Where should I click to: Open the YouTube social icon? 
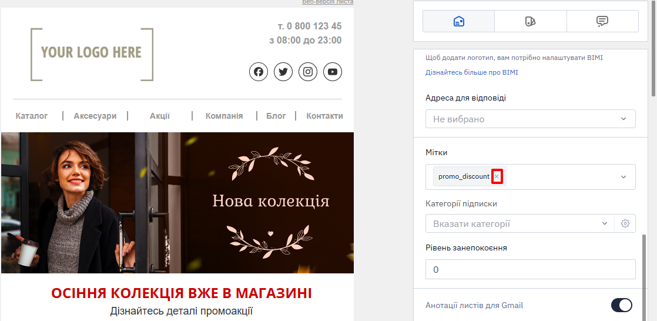coord(333,72)
